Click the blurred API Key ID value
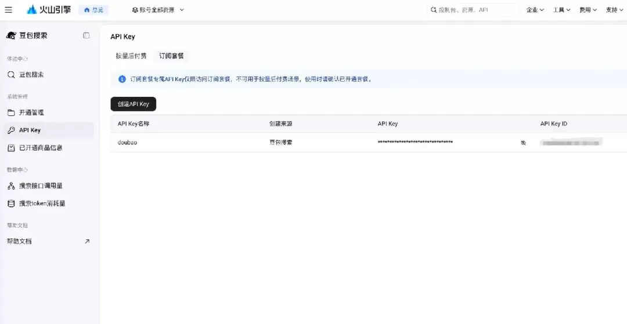Screen dimensions: 627x324 571,142
